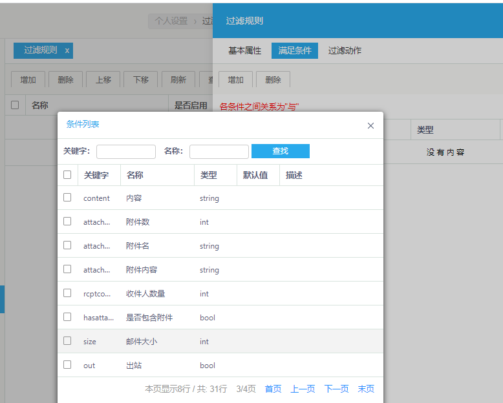Select the 出站 out row checkbox
503x403 pixels.
tap(67, 365)
